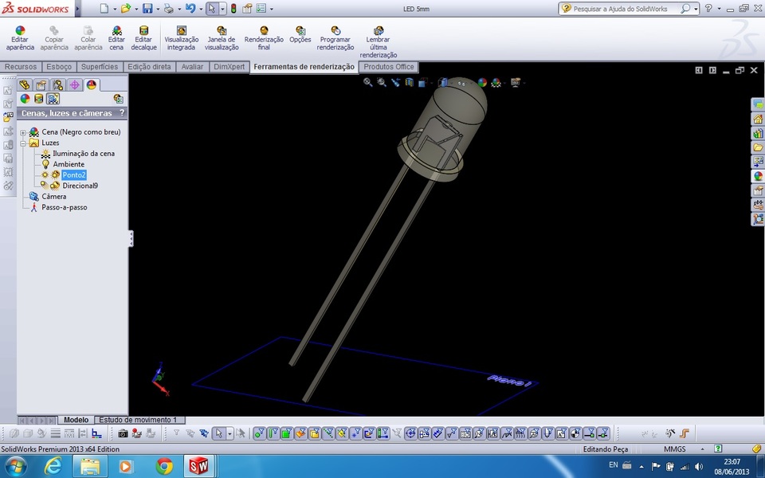The width and height of the screenshot is (765, 478).
Task: Switch to the Avaliar ribbon tab
Action: 192,67
